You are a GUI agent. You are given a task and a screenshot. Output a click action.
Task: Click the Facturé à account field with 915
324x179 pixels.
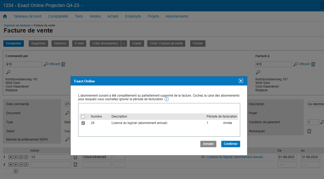(x=274, y=64)
